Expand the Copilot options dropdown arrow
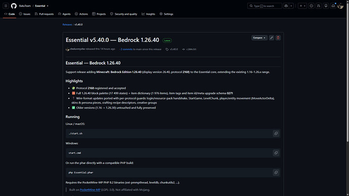 pos(291,6)
